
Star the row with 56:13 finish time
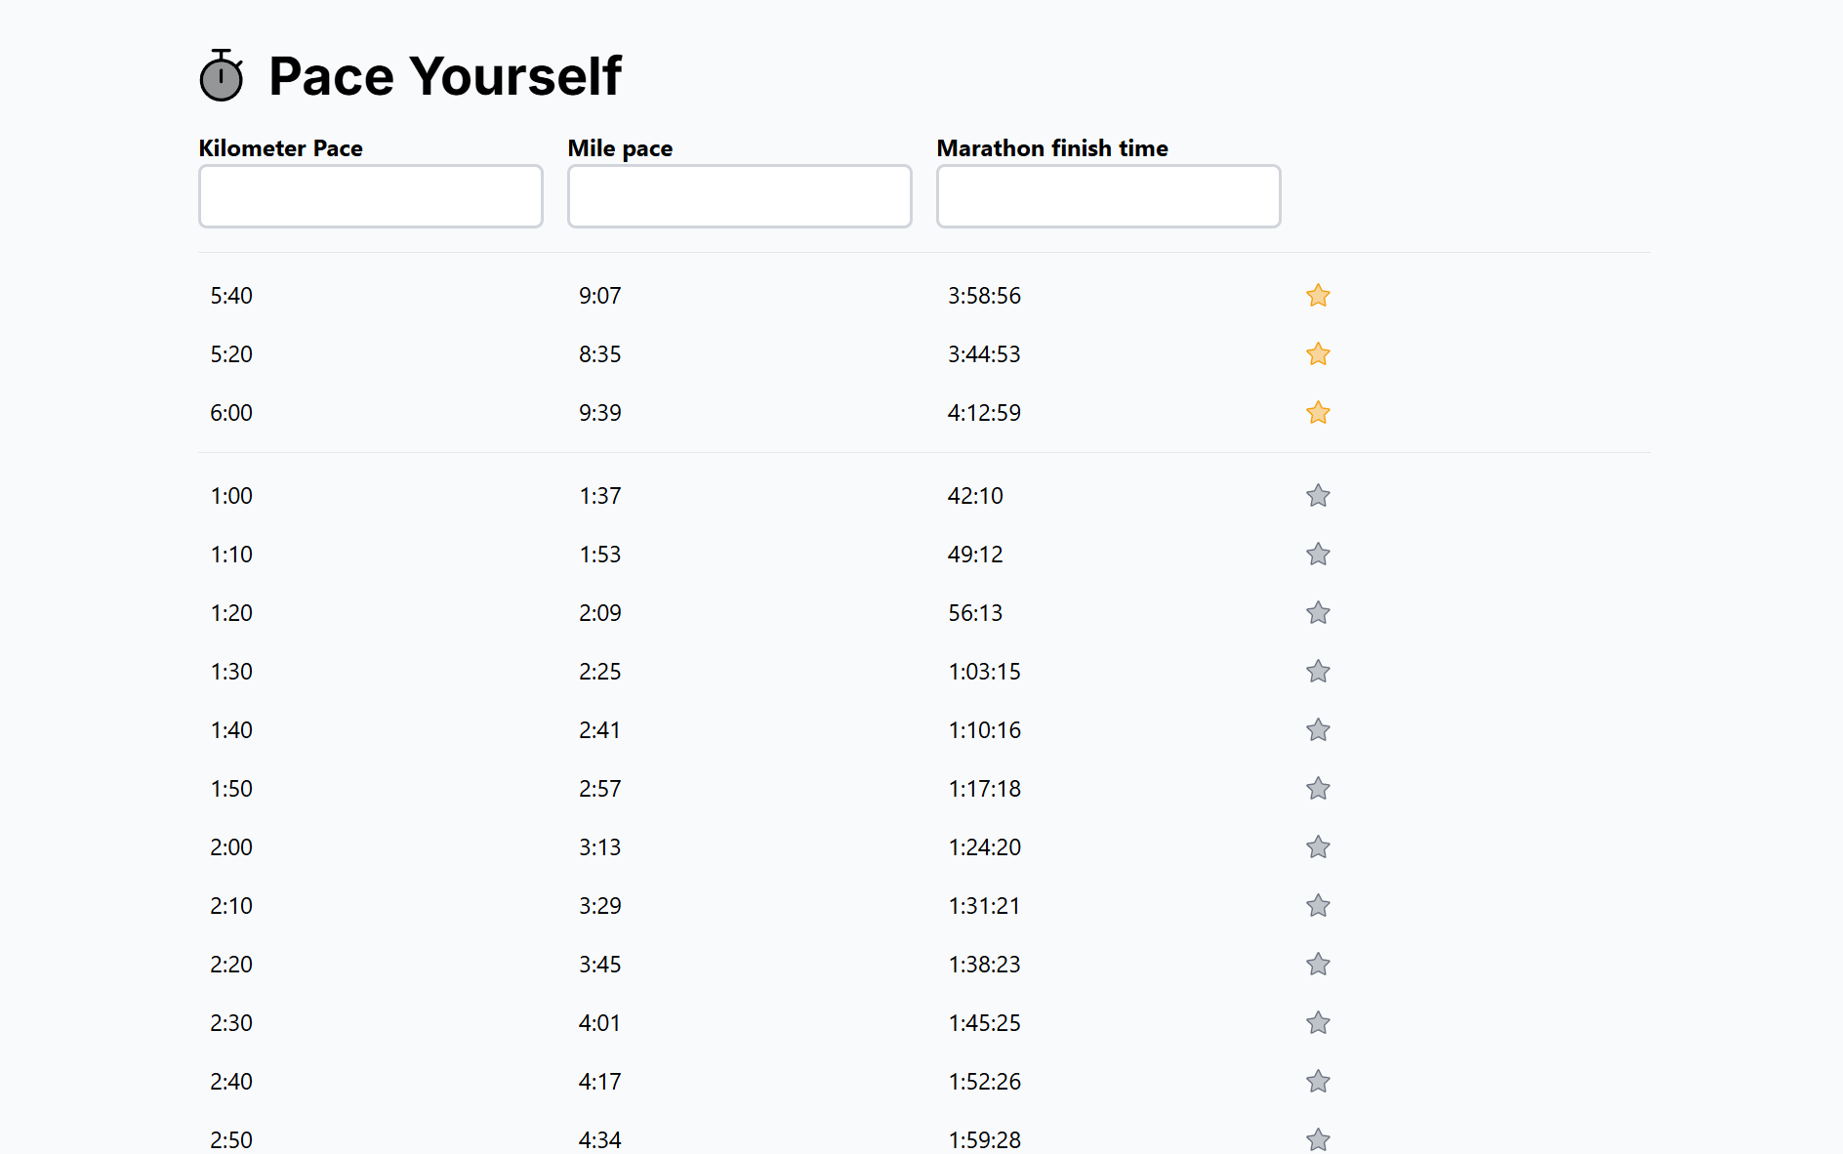1318,613
